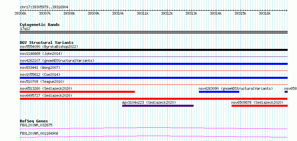Select the thin red nsv510709 line
297x141 pixels.
tap(154, 84)
